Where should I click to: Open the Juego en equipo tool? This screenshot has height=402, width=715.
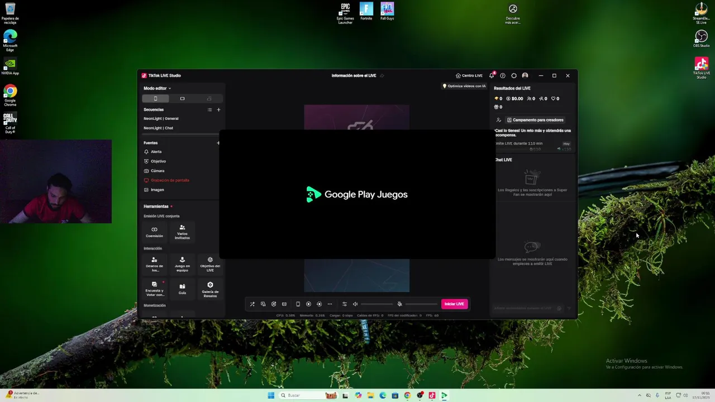click(x=182, y=264)
